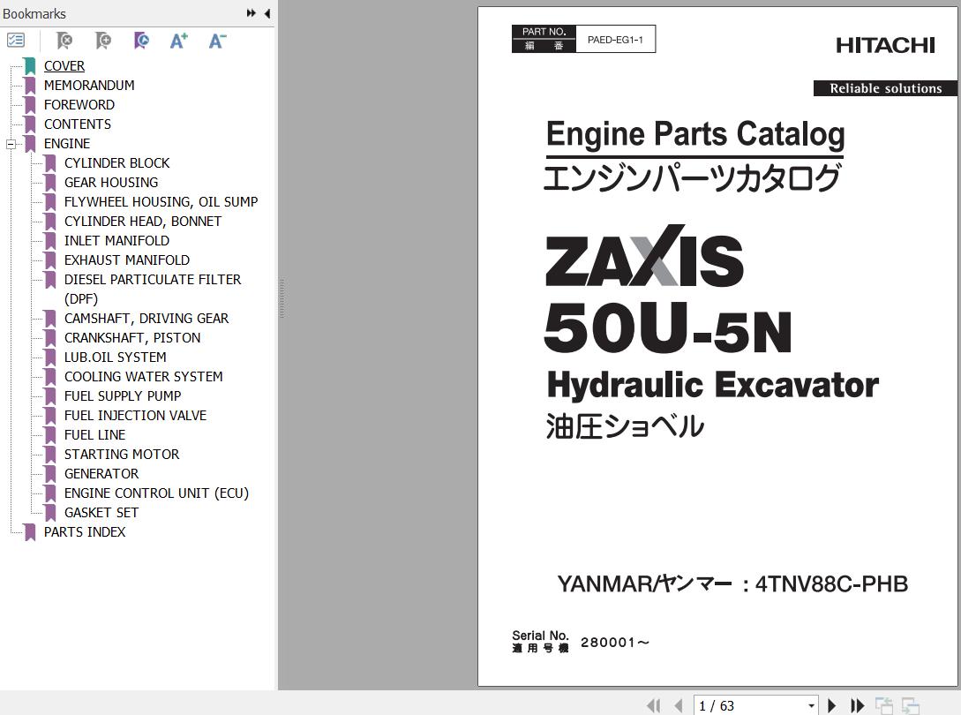Open the page number dropdown
Viewport: 961px width, 715px height.
coord(811,706)
